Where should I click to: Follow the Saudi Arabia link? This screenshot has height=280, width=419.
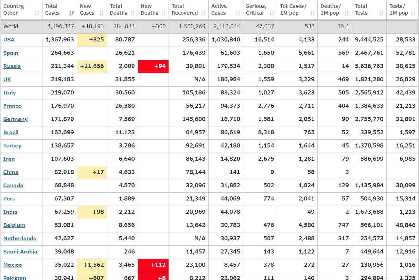pyautogui.click(x=20, y=252)
